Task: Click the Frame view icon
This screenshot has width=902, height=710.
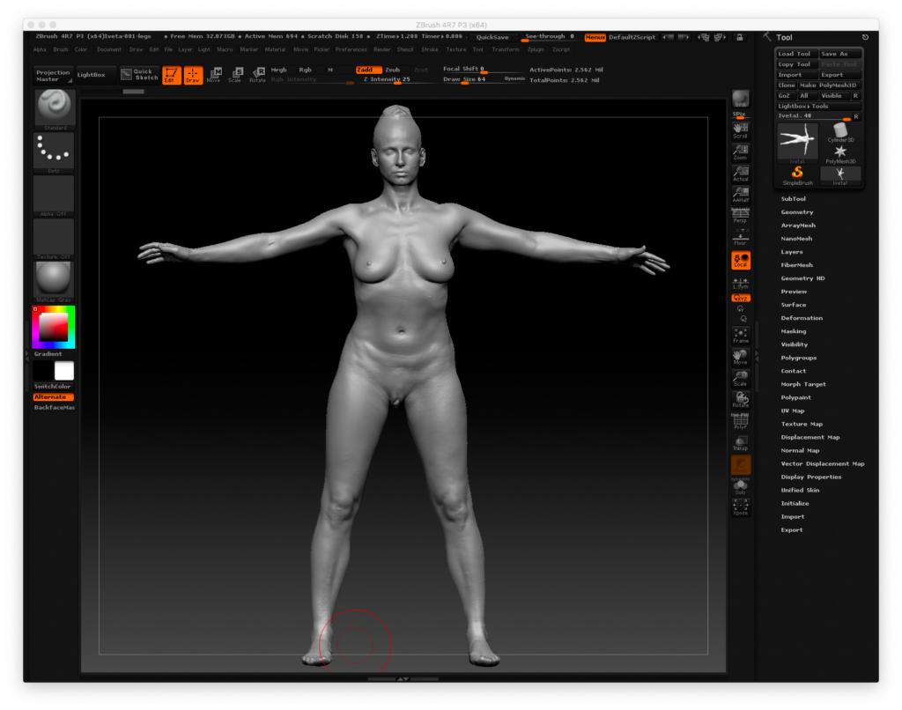Action: coord(740,335)
